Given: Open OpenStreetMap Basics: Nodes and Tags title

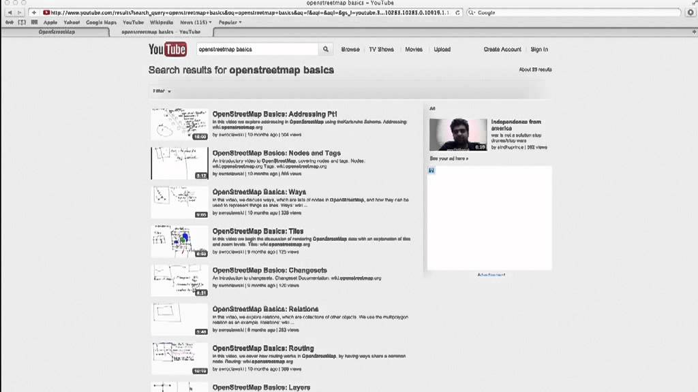Looking at the screenshot, I should click(x=277, y=153).
